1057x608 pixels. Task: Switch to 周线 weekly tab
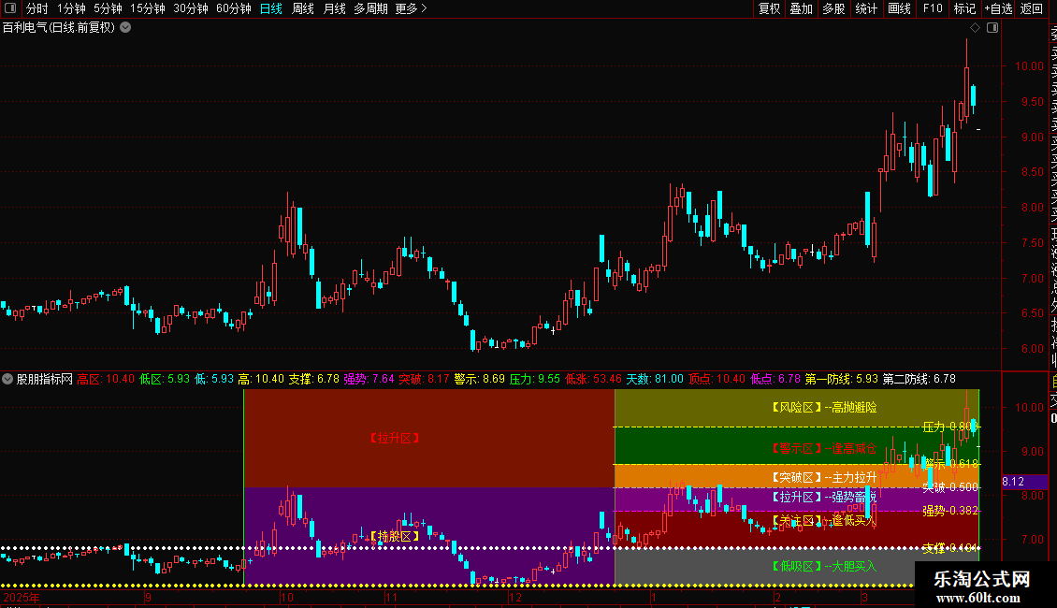pos(303,8)
